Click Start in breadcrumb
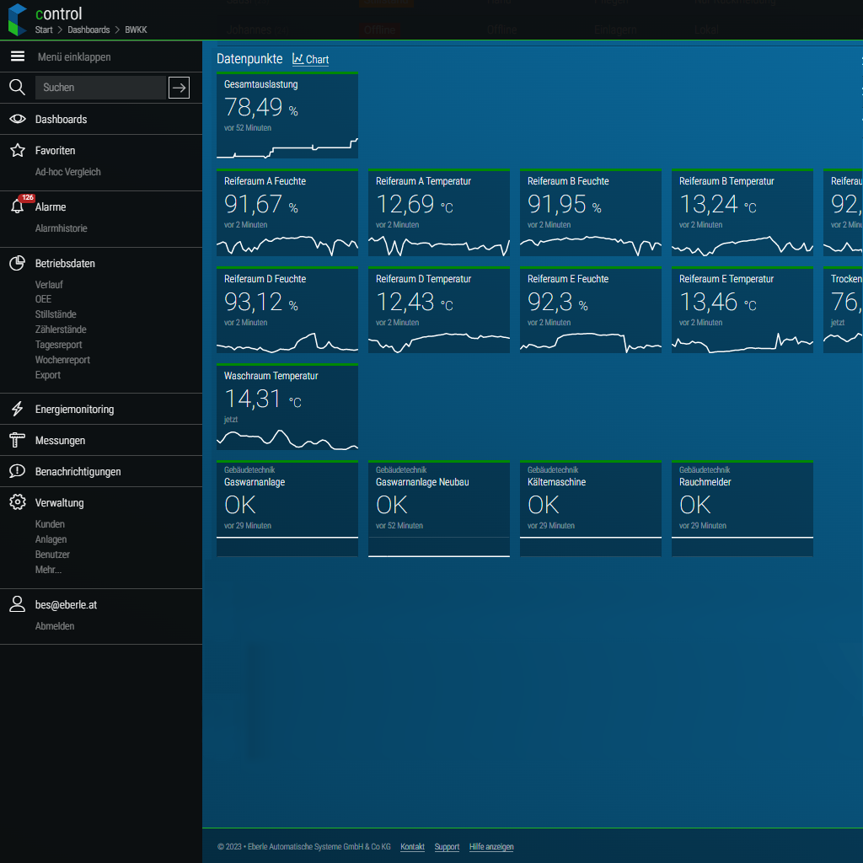Image resolution: width=863 pixels, height=863 pixels. [44, 29]
